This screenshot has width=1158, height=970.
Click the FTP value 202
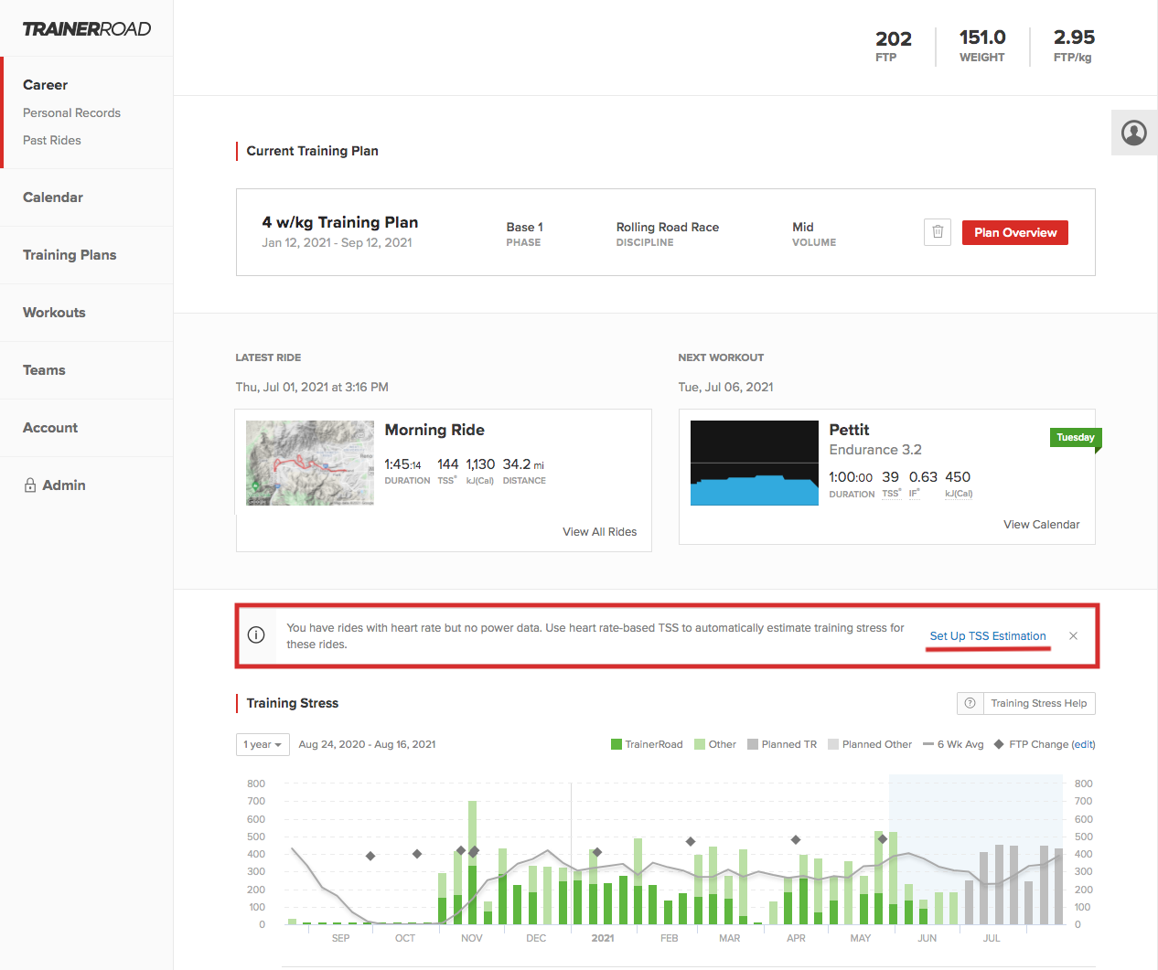894,38
